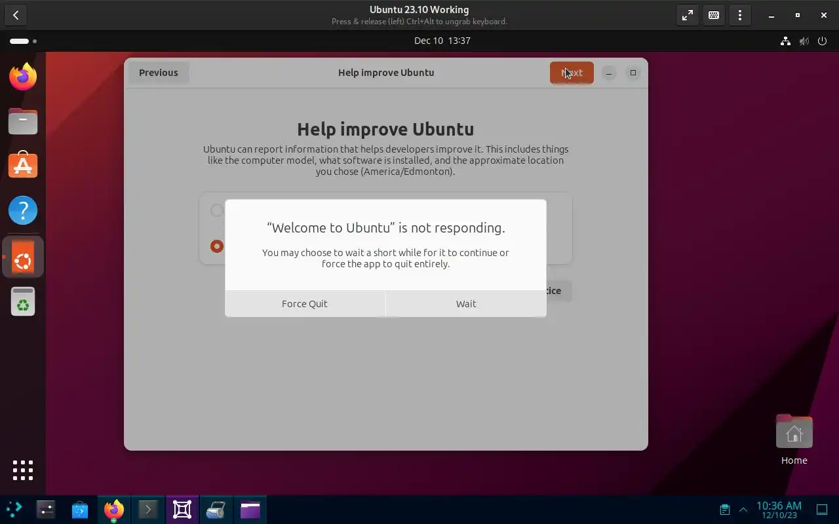
Task: Choose Wait in the not responding dialog
Action: click(466, 304)
